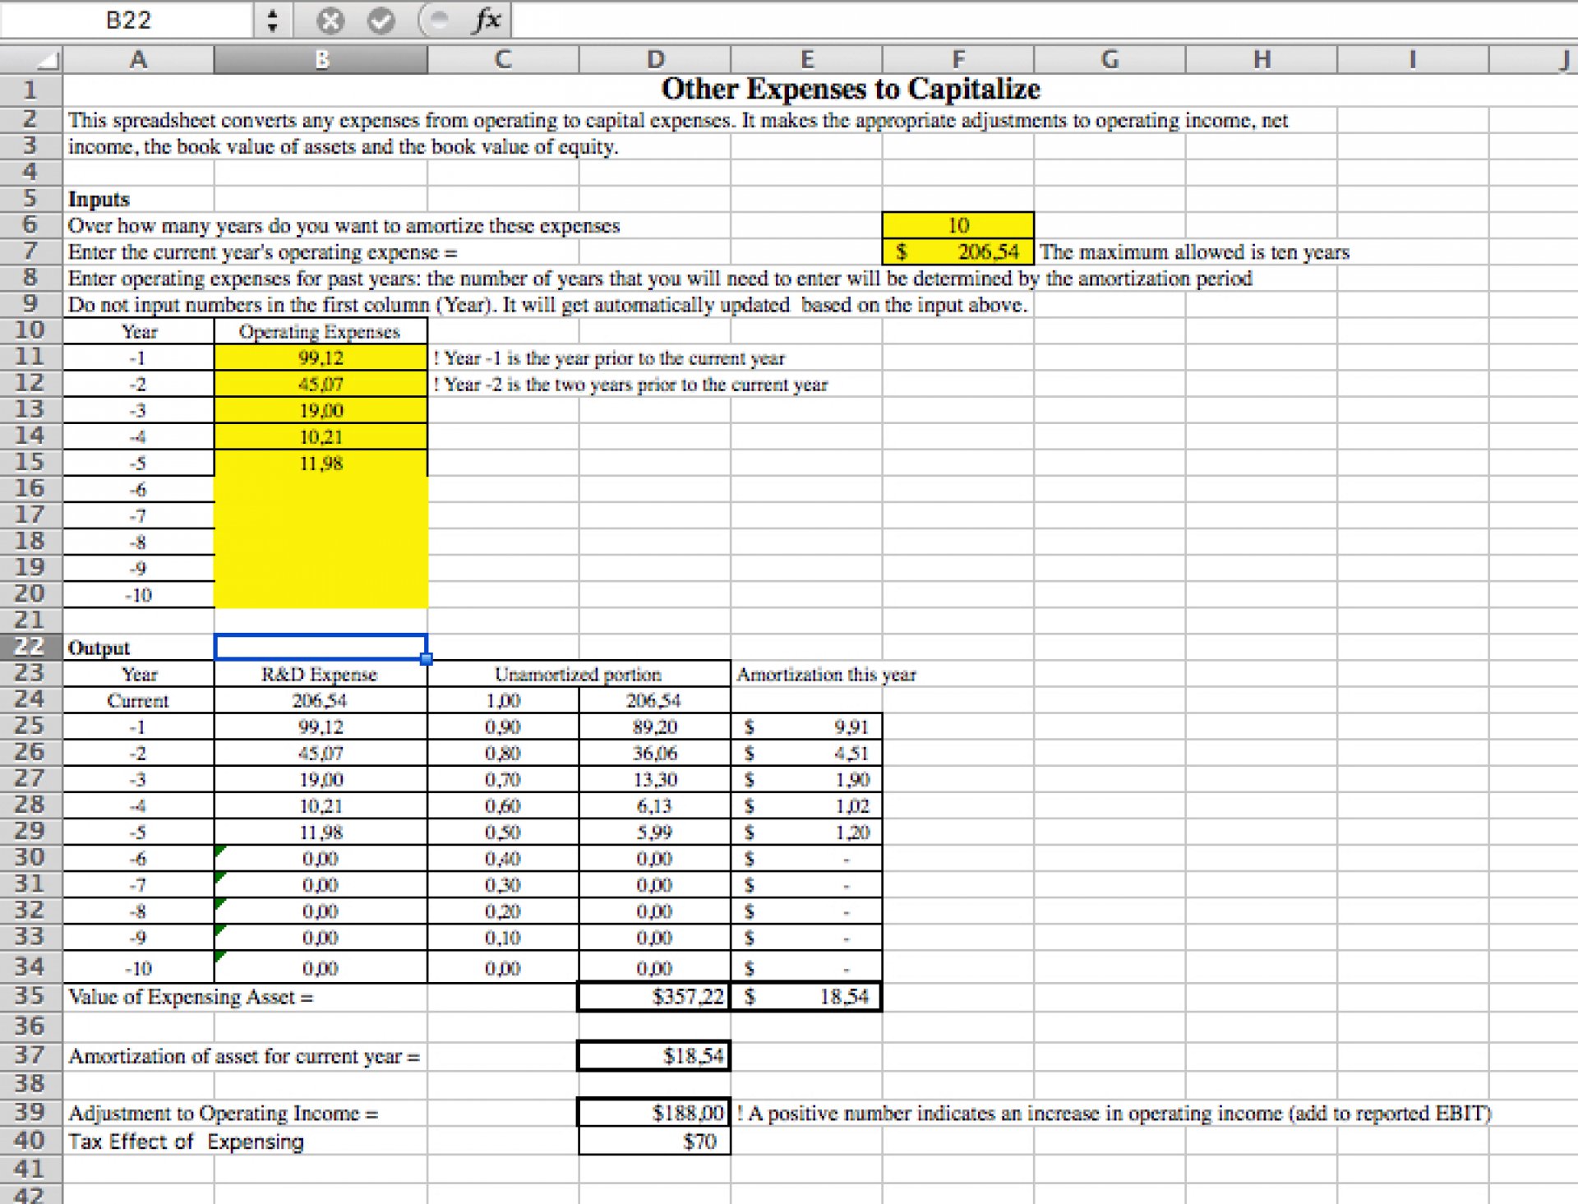The height and width of the screenshot is (1204, 1578).
Task: Click 'Value of Expensing Asset =' label
Action: point(191,997)
